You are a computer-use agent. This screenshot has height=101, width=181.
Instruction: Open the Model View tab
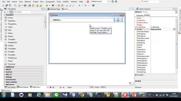click(35, 87)
